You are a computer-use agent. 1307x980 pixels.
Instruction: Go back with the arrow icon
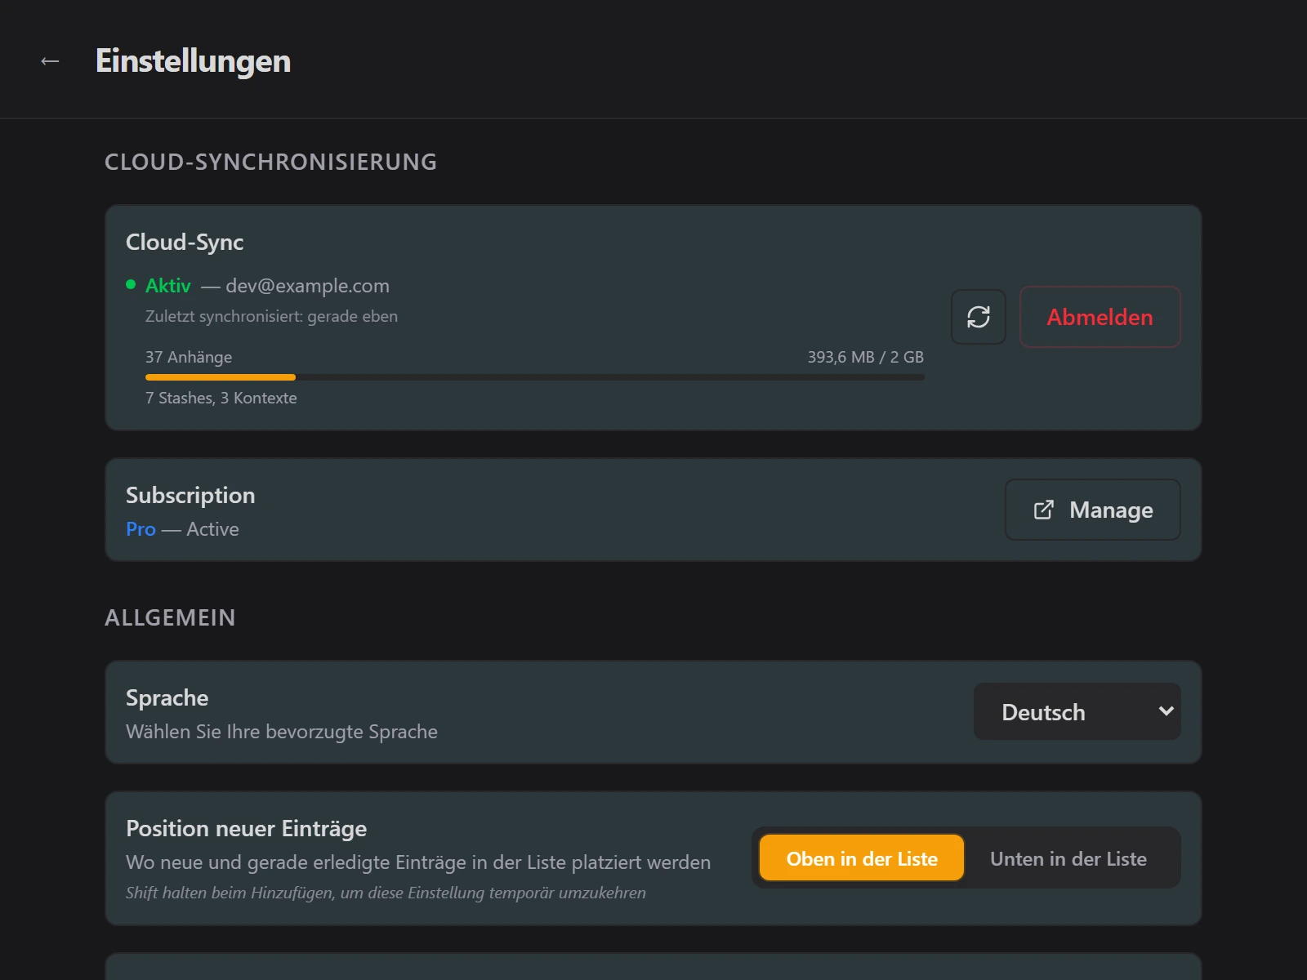pyautogui.click(x=50, y=61)
